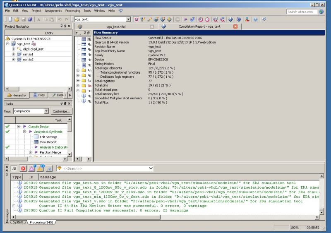
Task: Open the Assignments menu
Action: point(53,11)
